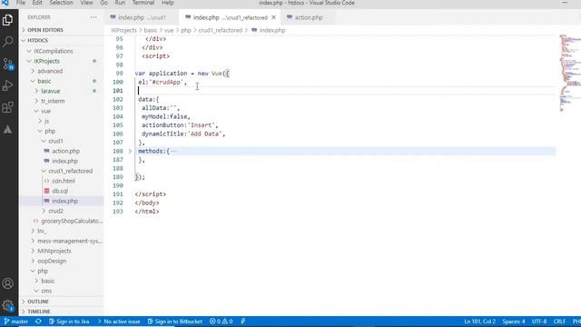Open the Accounts menu

[8, 283]
